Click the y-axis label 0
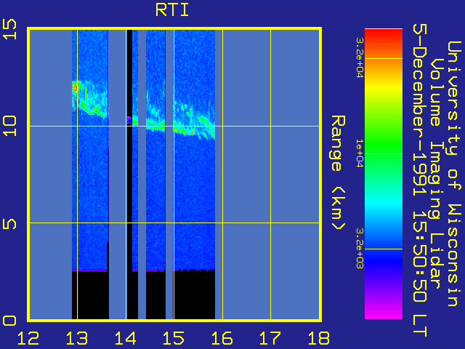The height and width of the screenshot is (349, 465). click(9, 321)
